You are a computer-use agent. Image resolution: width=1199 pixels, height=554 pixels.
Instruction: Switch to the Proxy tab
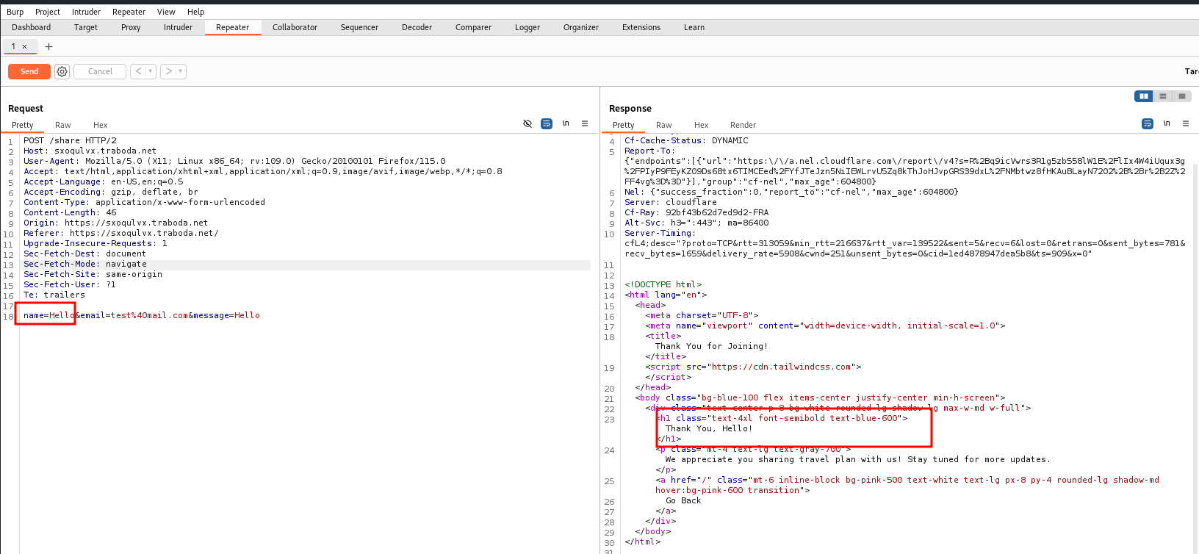pyautogui.click(x=131, y=27)
